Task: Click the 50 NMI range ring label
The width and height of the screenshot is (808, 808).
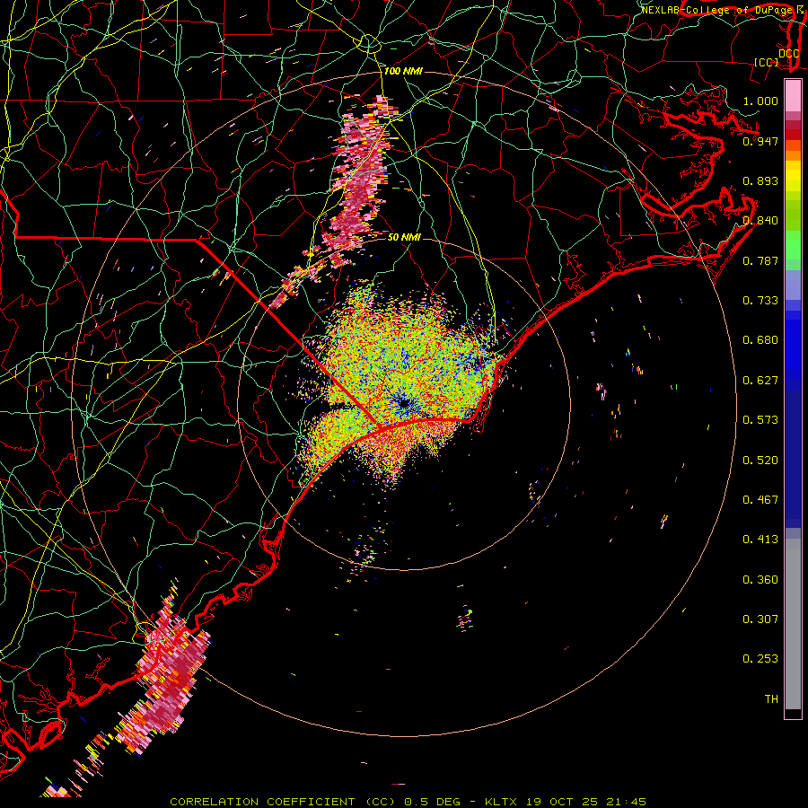Action: (404, 237)
